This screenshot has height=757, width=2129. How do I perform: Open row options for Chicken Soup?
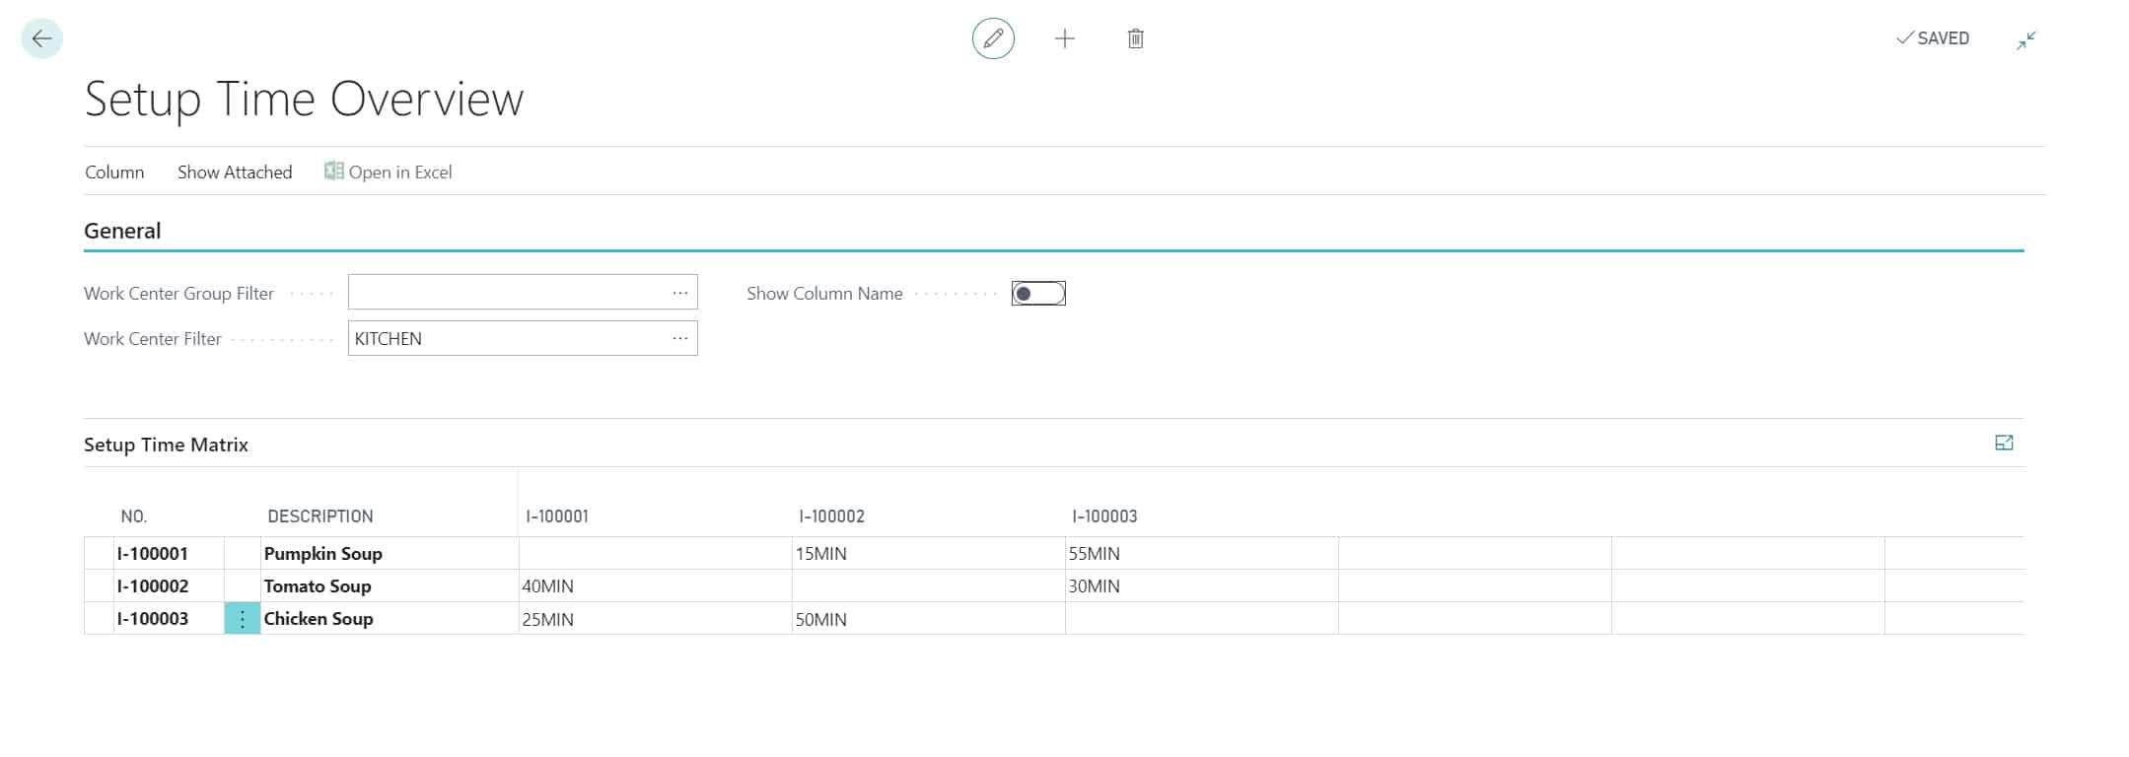click(x=243, y=619)
